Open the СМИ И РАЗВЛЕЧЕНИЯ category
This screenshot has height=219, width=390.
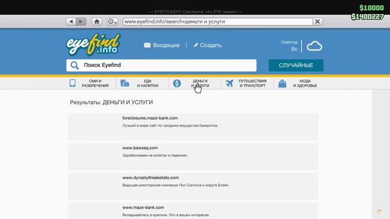(95, 83)
